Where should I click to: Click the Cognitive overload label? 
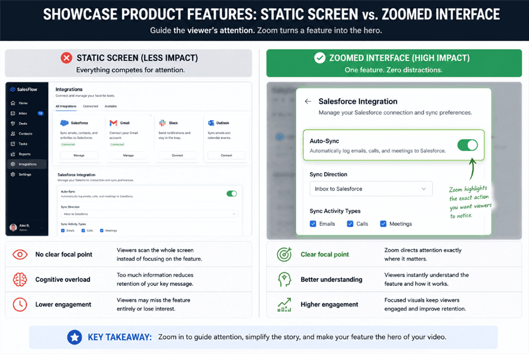63,279
